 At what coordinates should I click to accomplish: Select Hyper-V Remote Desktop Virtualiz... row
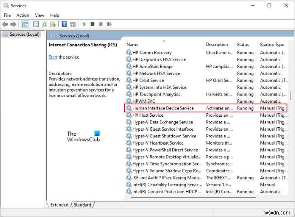[x=206, y=157]
